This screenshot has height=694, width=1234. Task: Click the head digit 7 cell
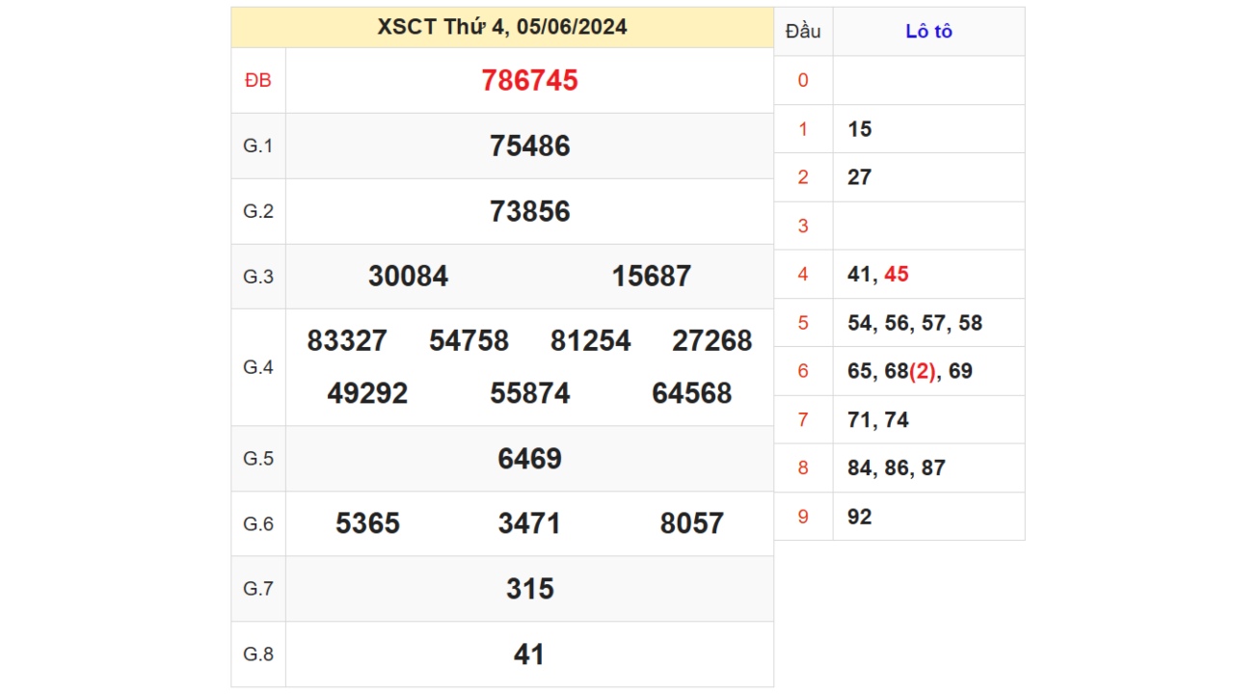(x=803, y=419)
